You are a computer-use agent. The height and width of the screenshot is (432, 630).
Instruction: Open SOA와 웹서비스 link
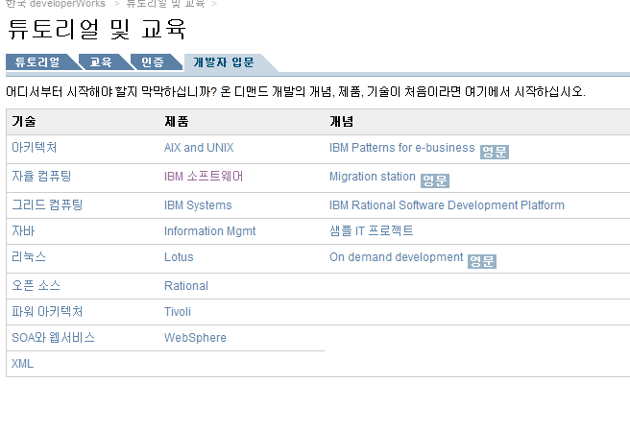[x=53, y=337]
